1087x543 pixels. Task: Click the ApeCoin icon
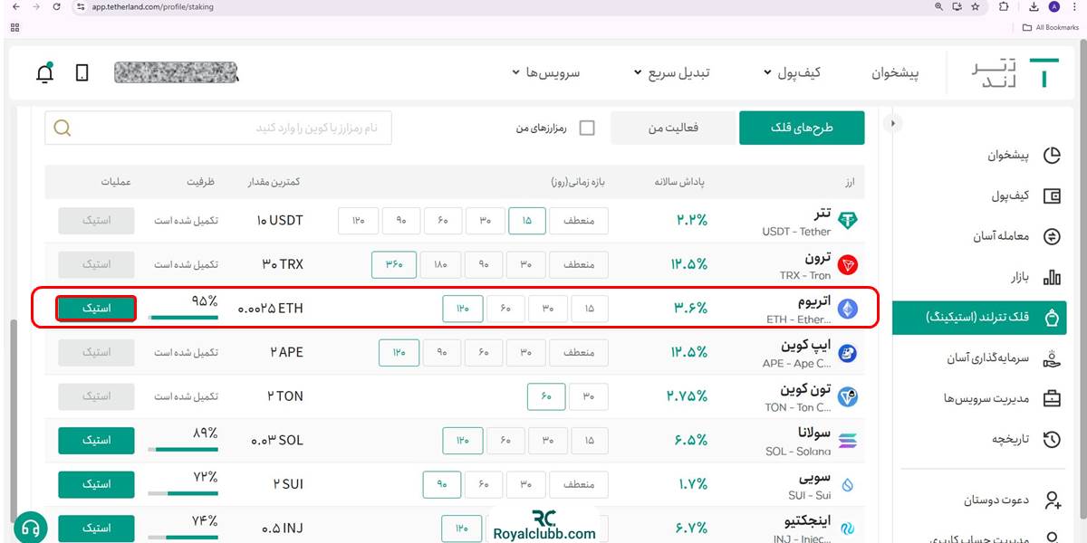click(x=848, y=353)
